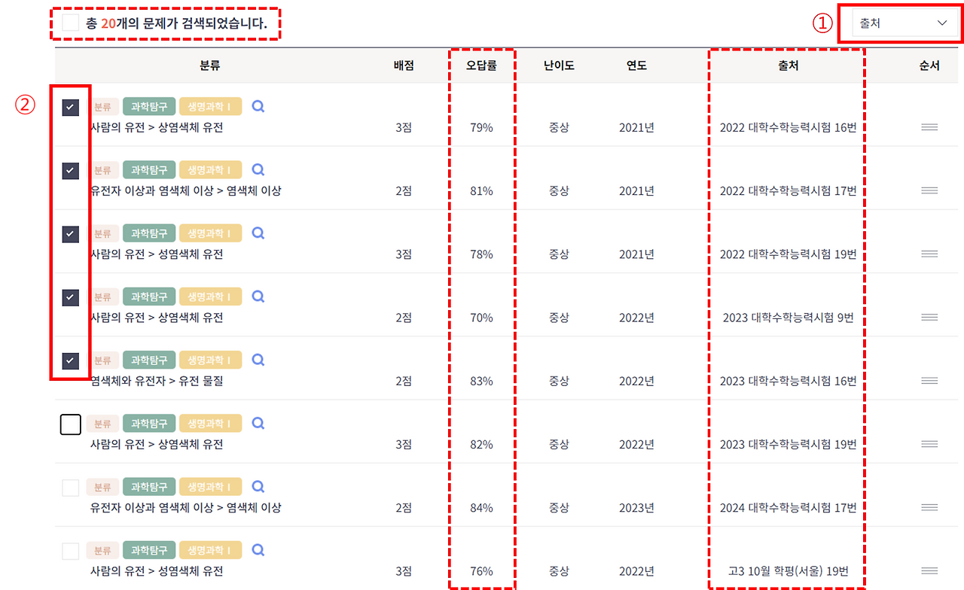
Task: Check the checkbox for 2023 수능 19번 problem
Action: [70, 424]
